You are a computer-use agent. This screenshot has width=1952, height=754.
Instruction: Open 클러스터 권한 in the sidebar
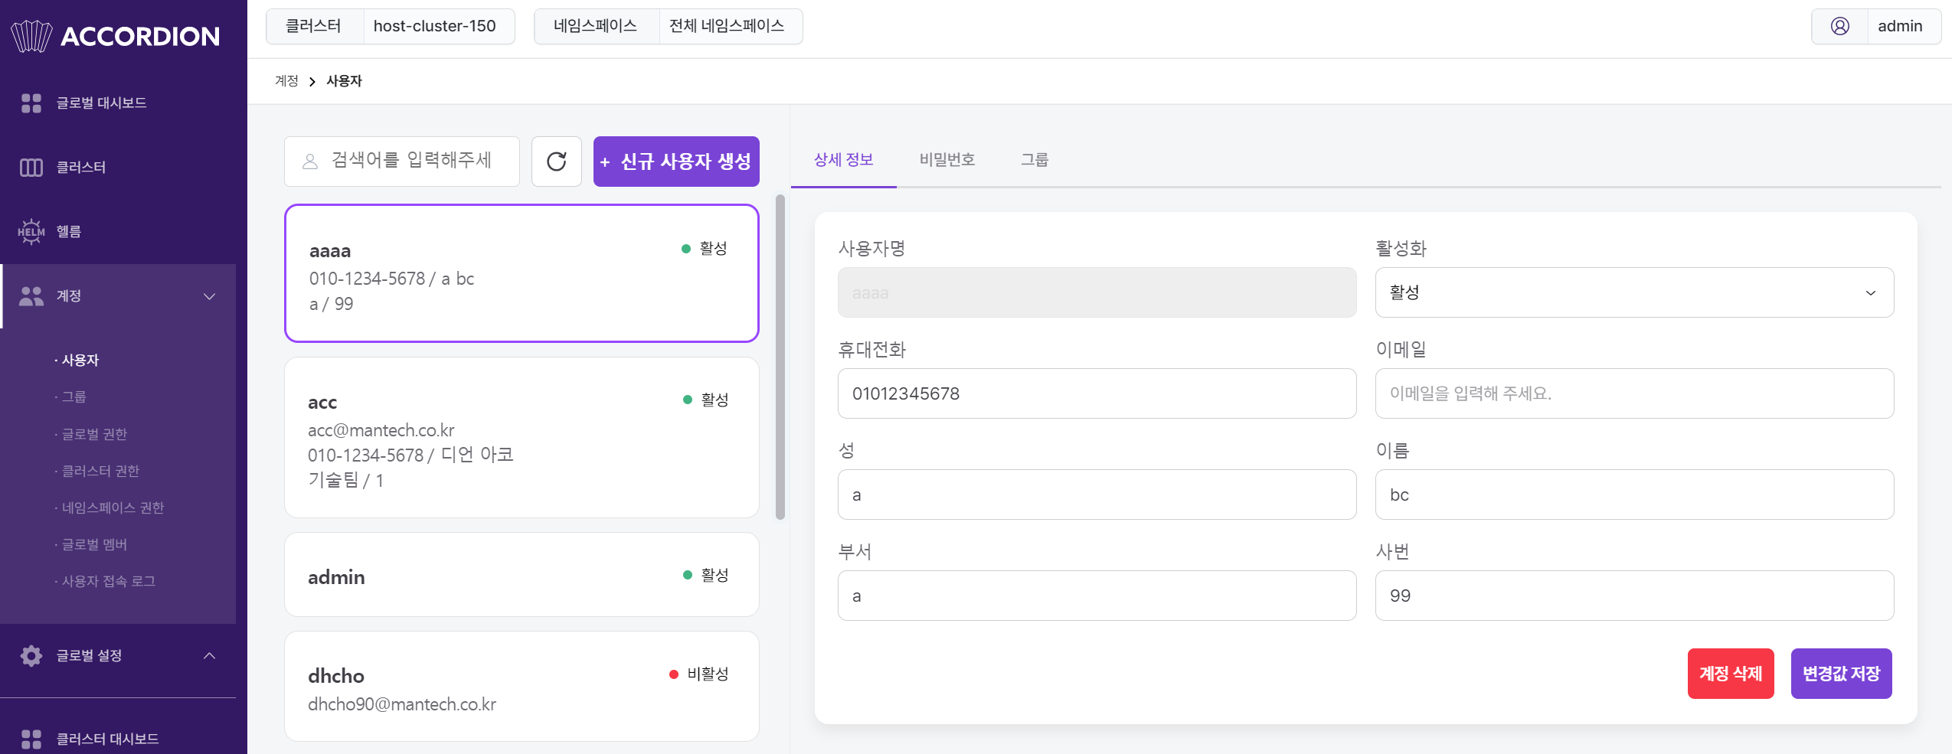pyautogui.click(x=100, y=471)
